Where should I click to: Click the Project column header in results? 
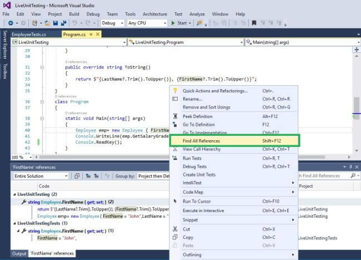(306, 186)
